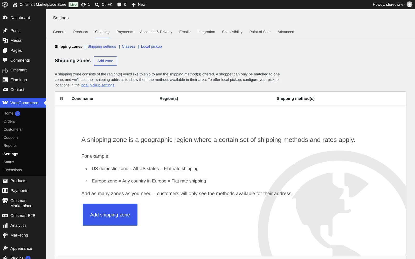Click the updates icon in admin bar
This screenshot has width=415, height=259.
click(83, 5)
